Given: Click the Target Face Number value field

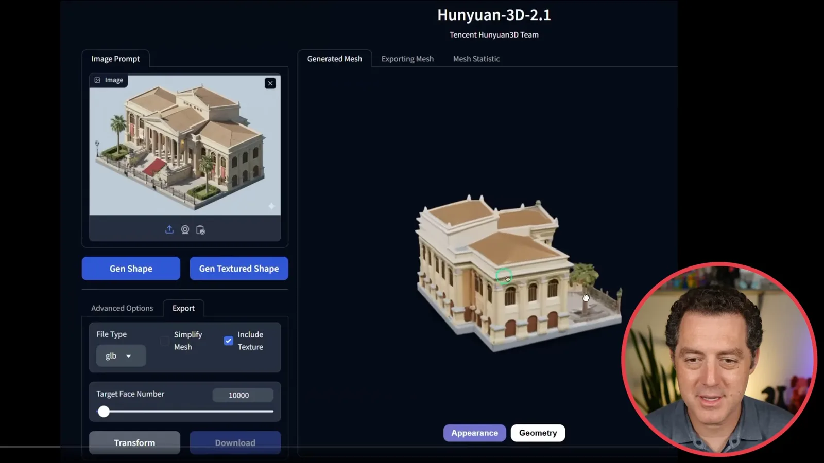Looking at the screenshot, I should (243, 395).
